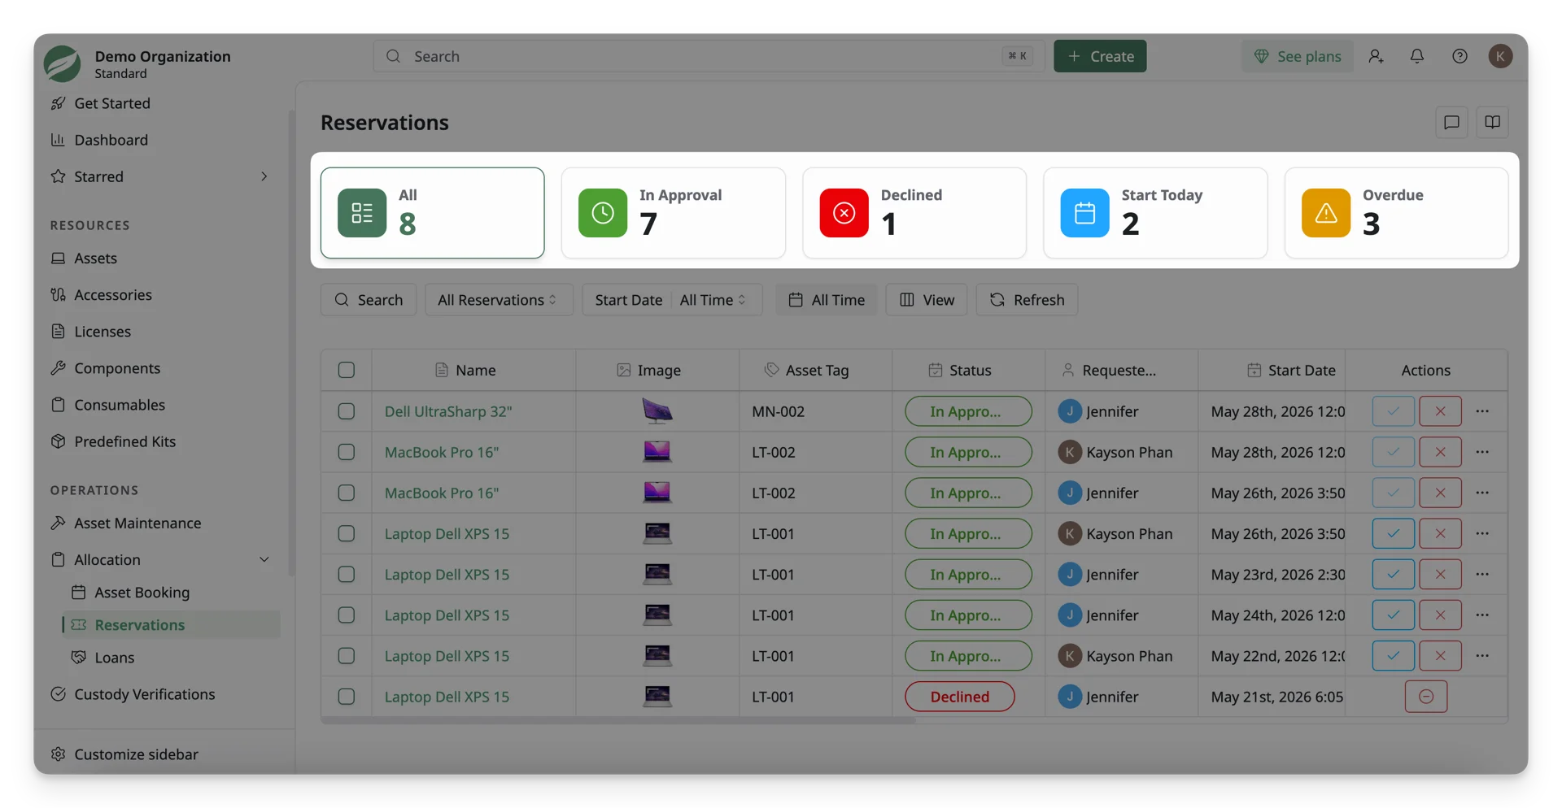Filter by the In Approval card
The image size is (1562, 808).
673,213
